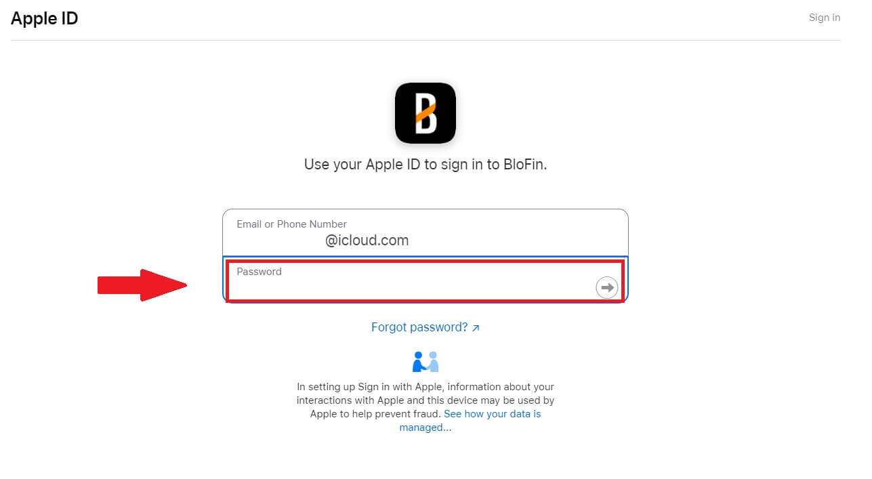Focus the Email or Phone Number field
Image resolution: width=872 pixels, height=479 pixels.
[x=425, y=232]
